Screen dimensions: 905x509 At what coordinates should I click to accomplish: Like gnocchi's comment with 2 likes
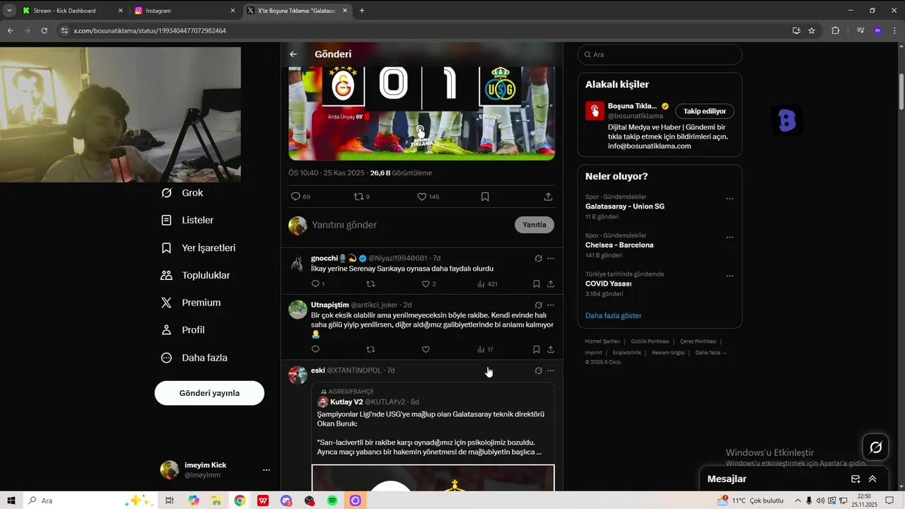(428, 283)
